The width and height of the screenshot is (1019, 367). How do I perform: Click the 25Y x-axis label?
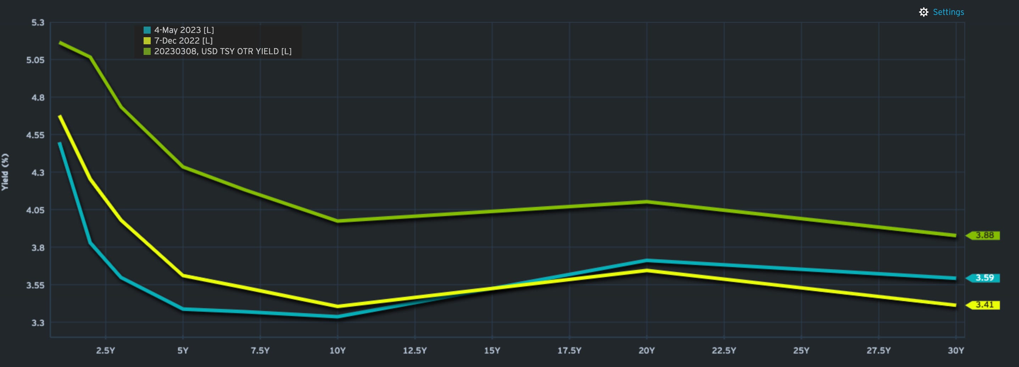coord(801,350)
